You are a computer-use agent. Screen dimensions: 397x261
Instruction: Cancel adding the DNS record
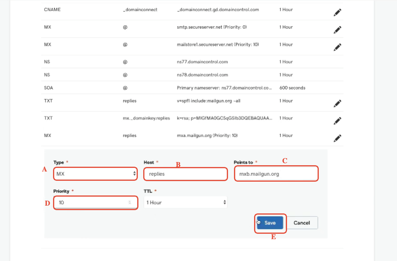(302, 223)
